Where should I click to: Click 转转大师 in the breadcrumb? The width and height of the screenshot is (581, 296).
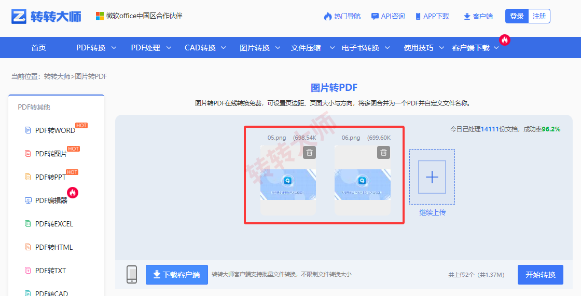pos(57,76)
